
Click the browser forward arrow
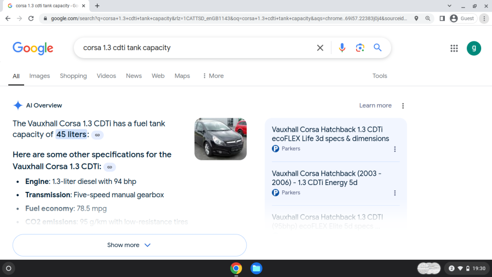point(20,19)
